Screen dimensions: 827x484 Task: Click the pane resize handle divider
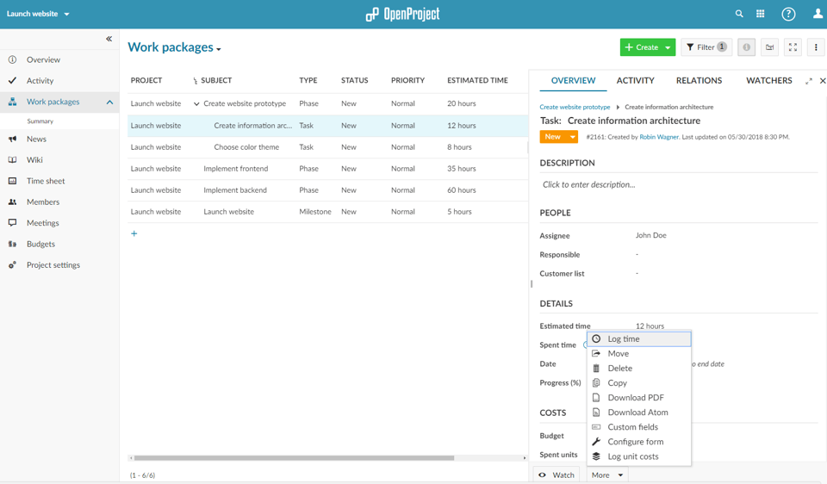click(532, 283)
